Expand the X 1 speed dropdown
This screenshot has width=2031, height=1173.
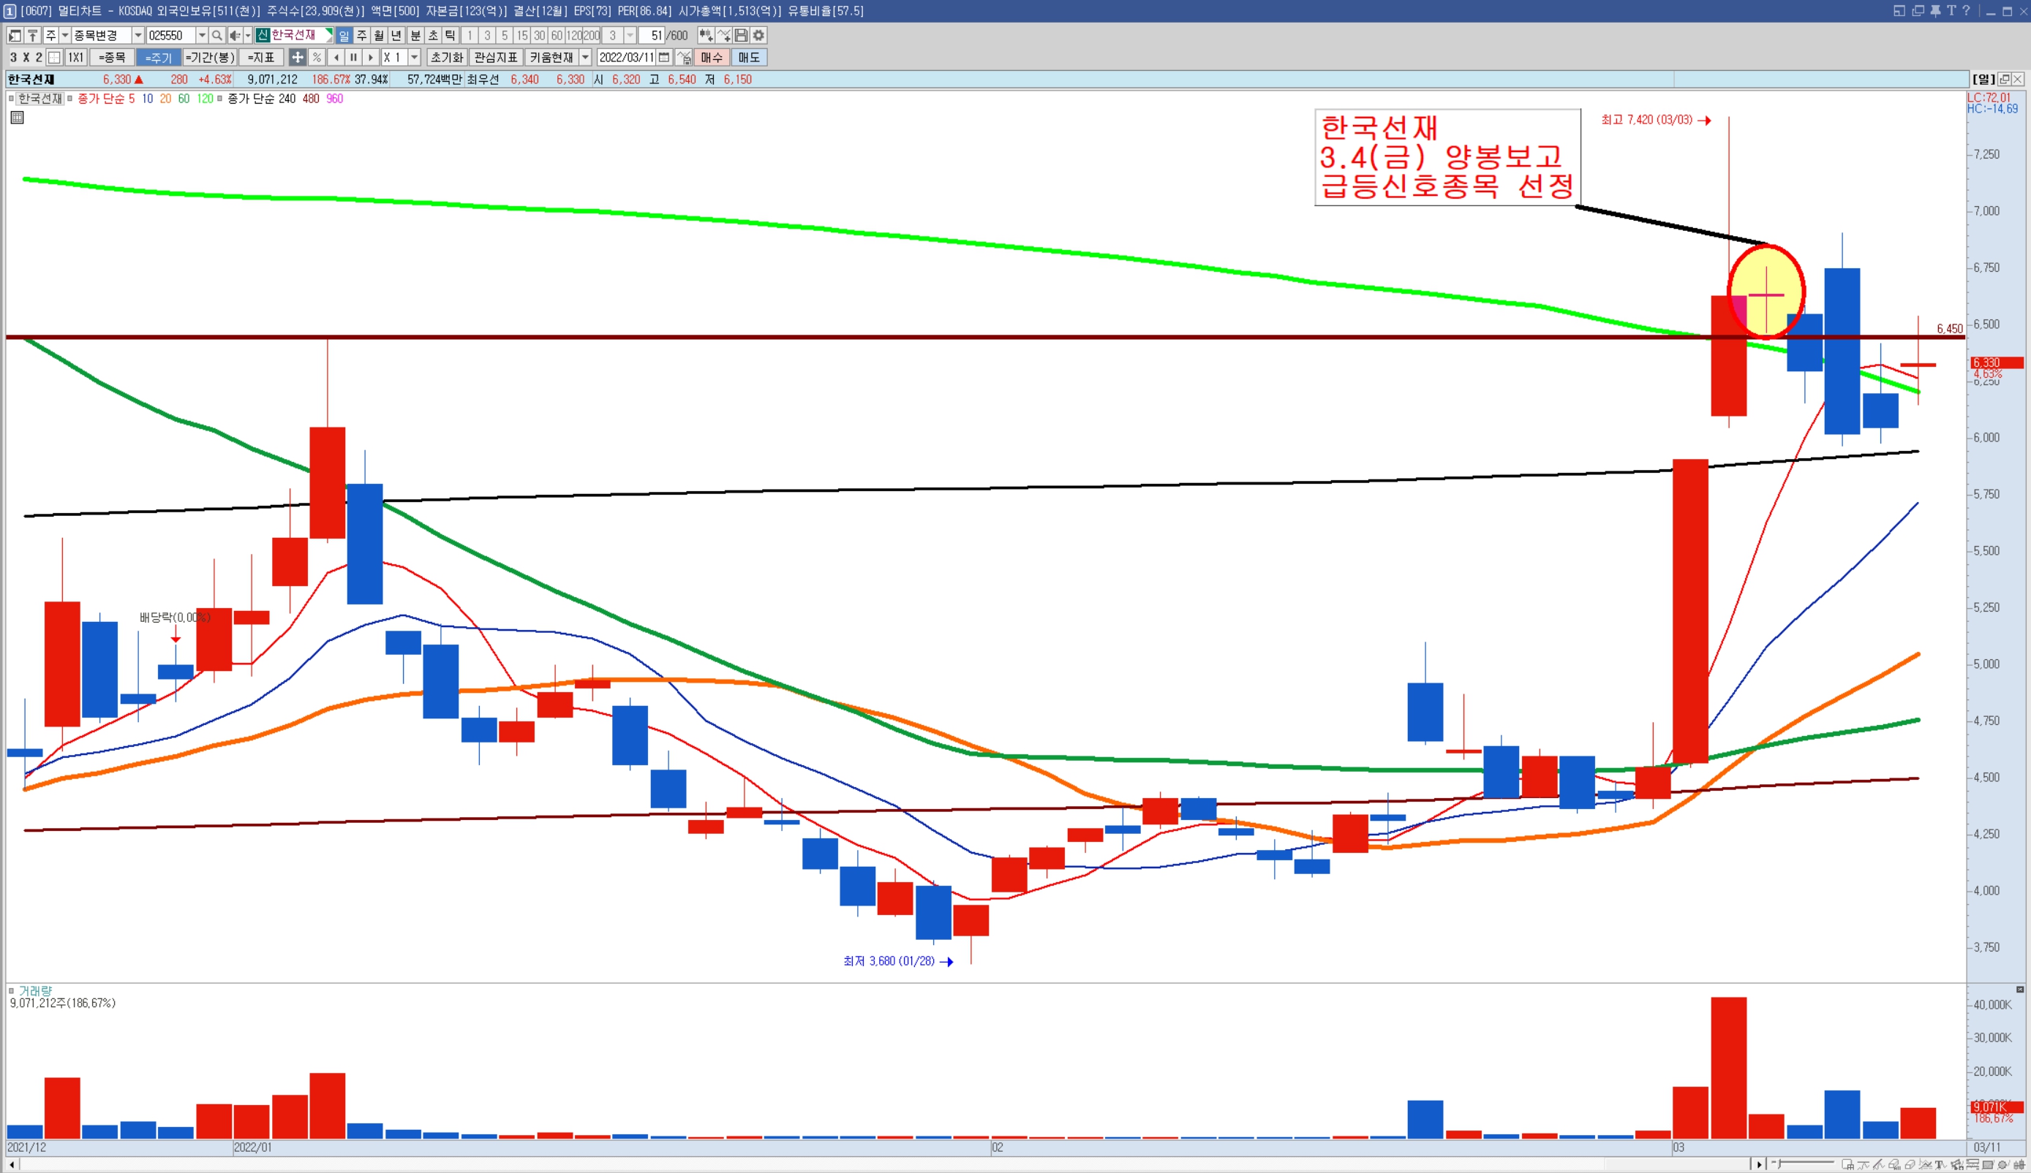coord(414,57)
